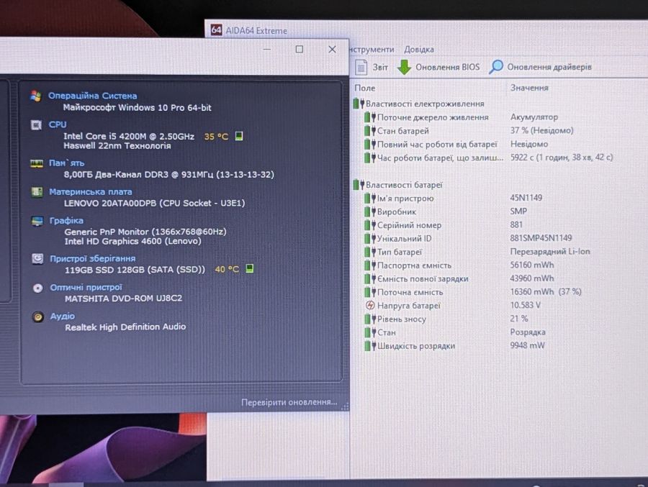
Task: Select the SMP manufacturer value
Action: click(518, 211)
